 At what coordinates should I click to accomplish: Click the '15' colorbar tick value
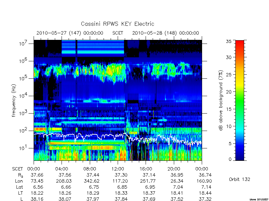(x=229, y=109)
